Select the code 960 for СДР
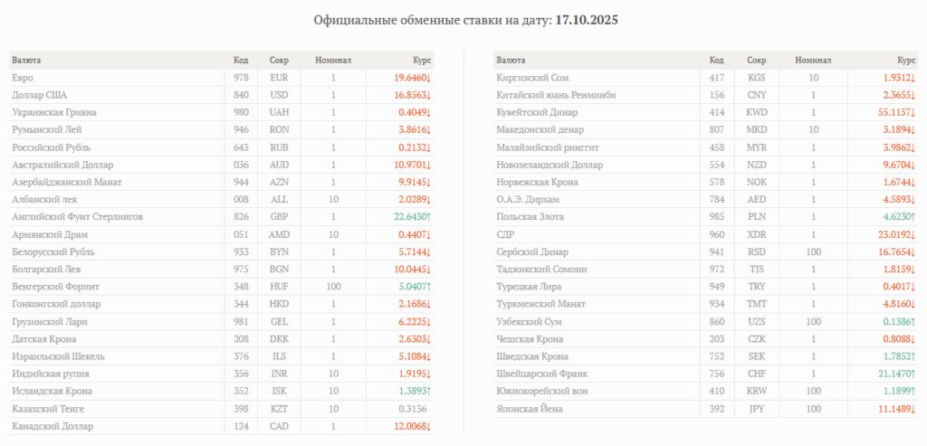Viewport: 927px width, 446px height. point(716,234)
